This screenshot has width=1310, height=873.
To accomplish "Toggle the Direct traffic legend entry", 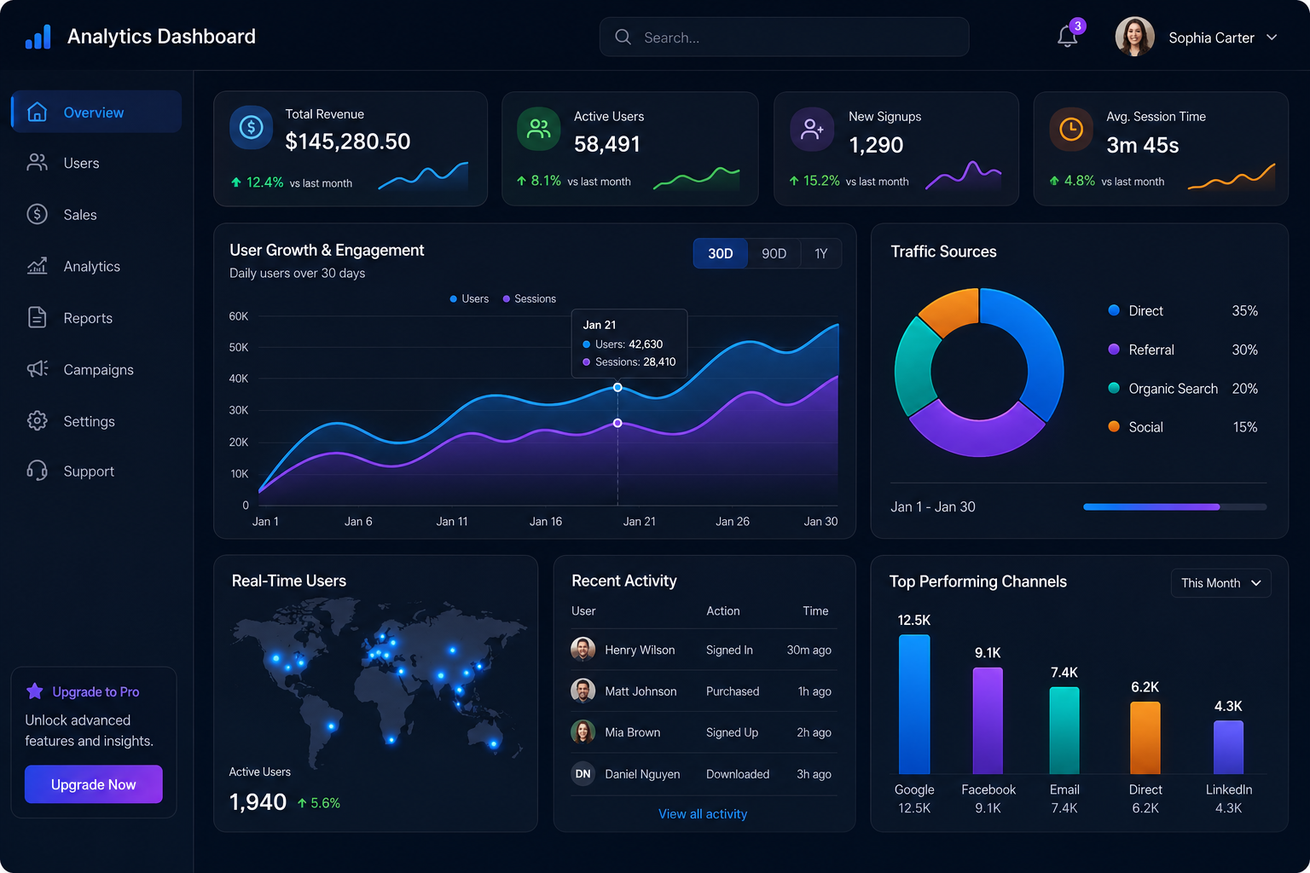I will [x=1183, y=310].
